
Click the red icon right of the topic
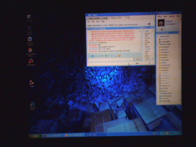(x=149, y=24)
